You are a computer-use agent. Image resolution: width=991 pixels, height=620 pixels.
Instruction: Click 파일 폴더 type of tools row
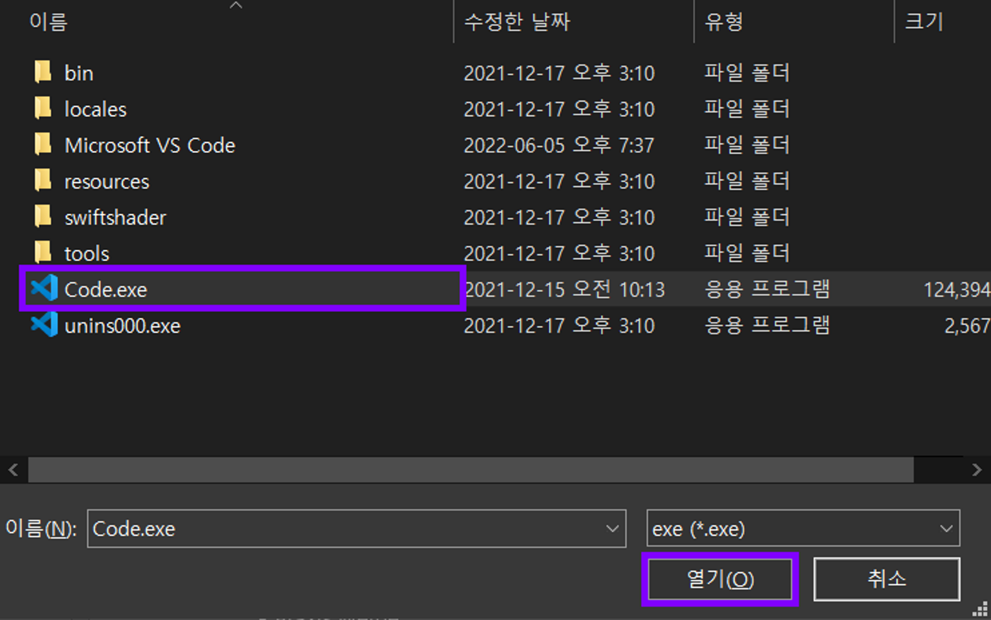(x=747, y=253)
